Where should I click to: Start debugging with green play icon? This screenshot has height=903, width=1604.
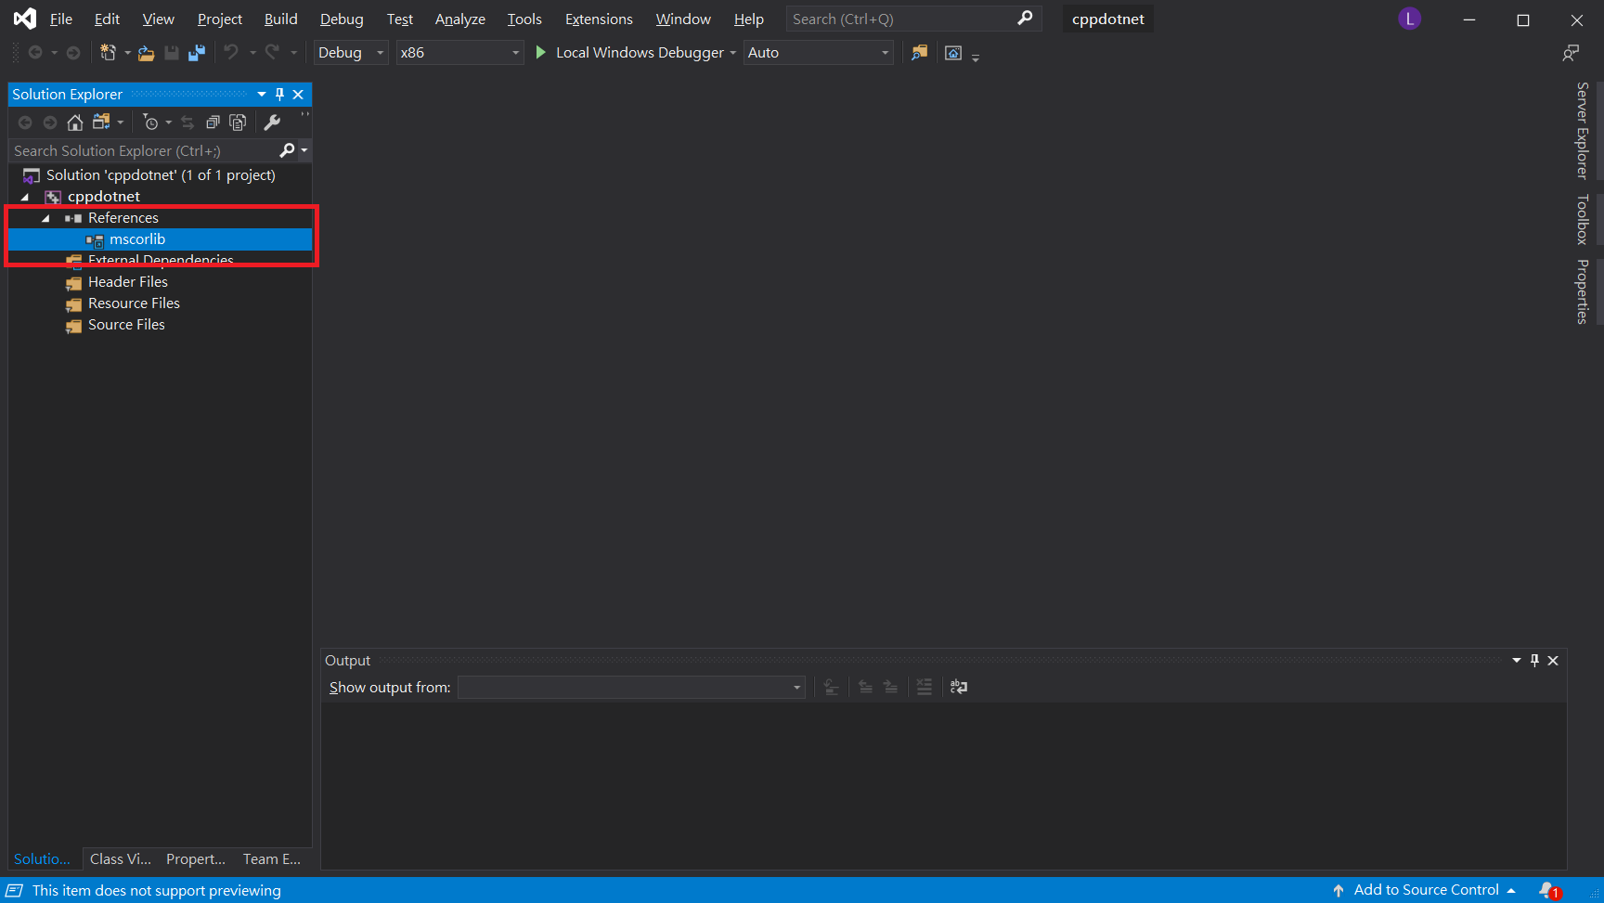(541, 53)
